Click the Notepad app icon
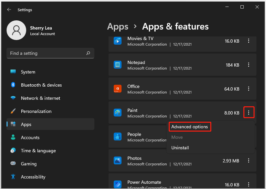The image size is (266, 189). 118,65
